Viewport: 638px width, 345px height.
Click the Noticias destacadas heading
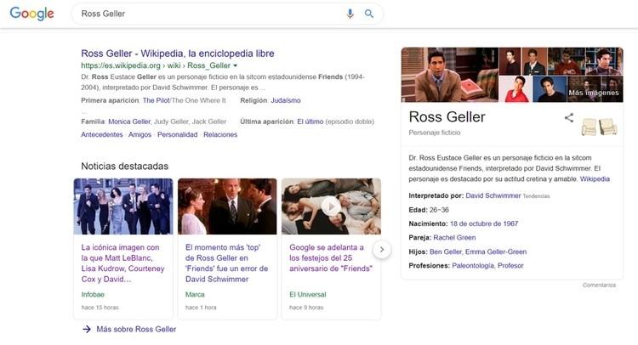click(124, 166)
